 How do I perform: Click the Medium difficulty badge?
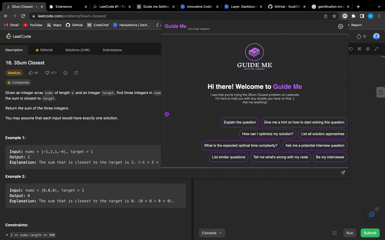tap(14, 73)
